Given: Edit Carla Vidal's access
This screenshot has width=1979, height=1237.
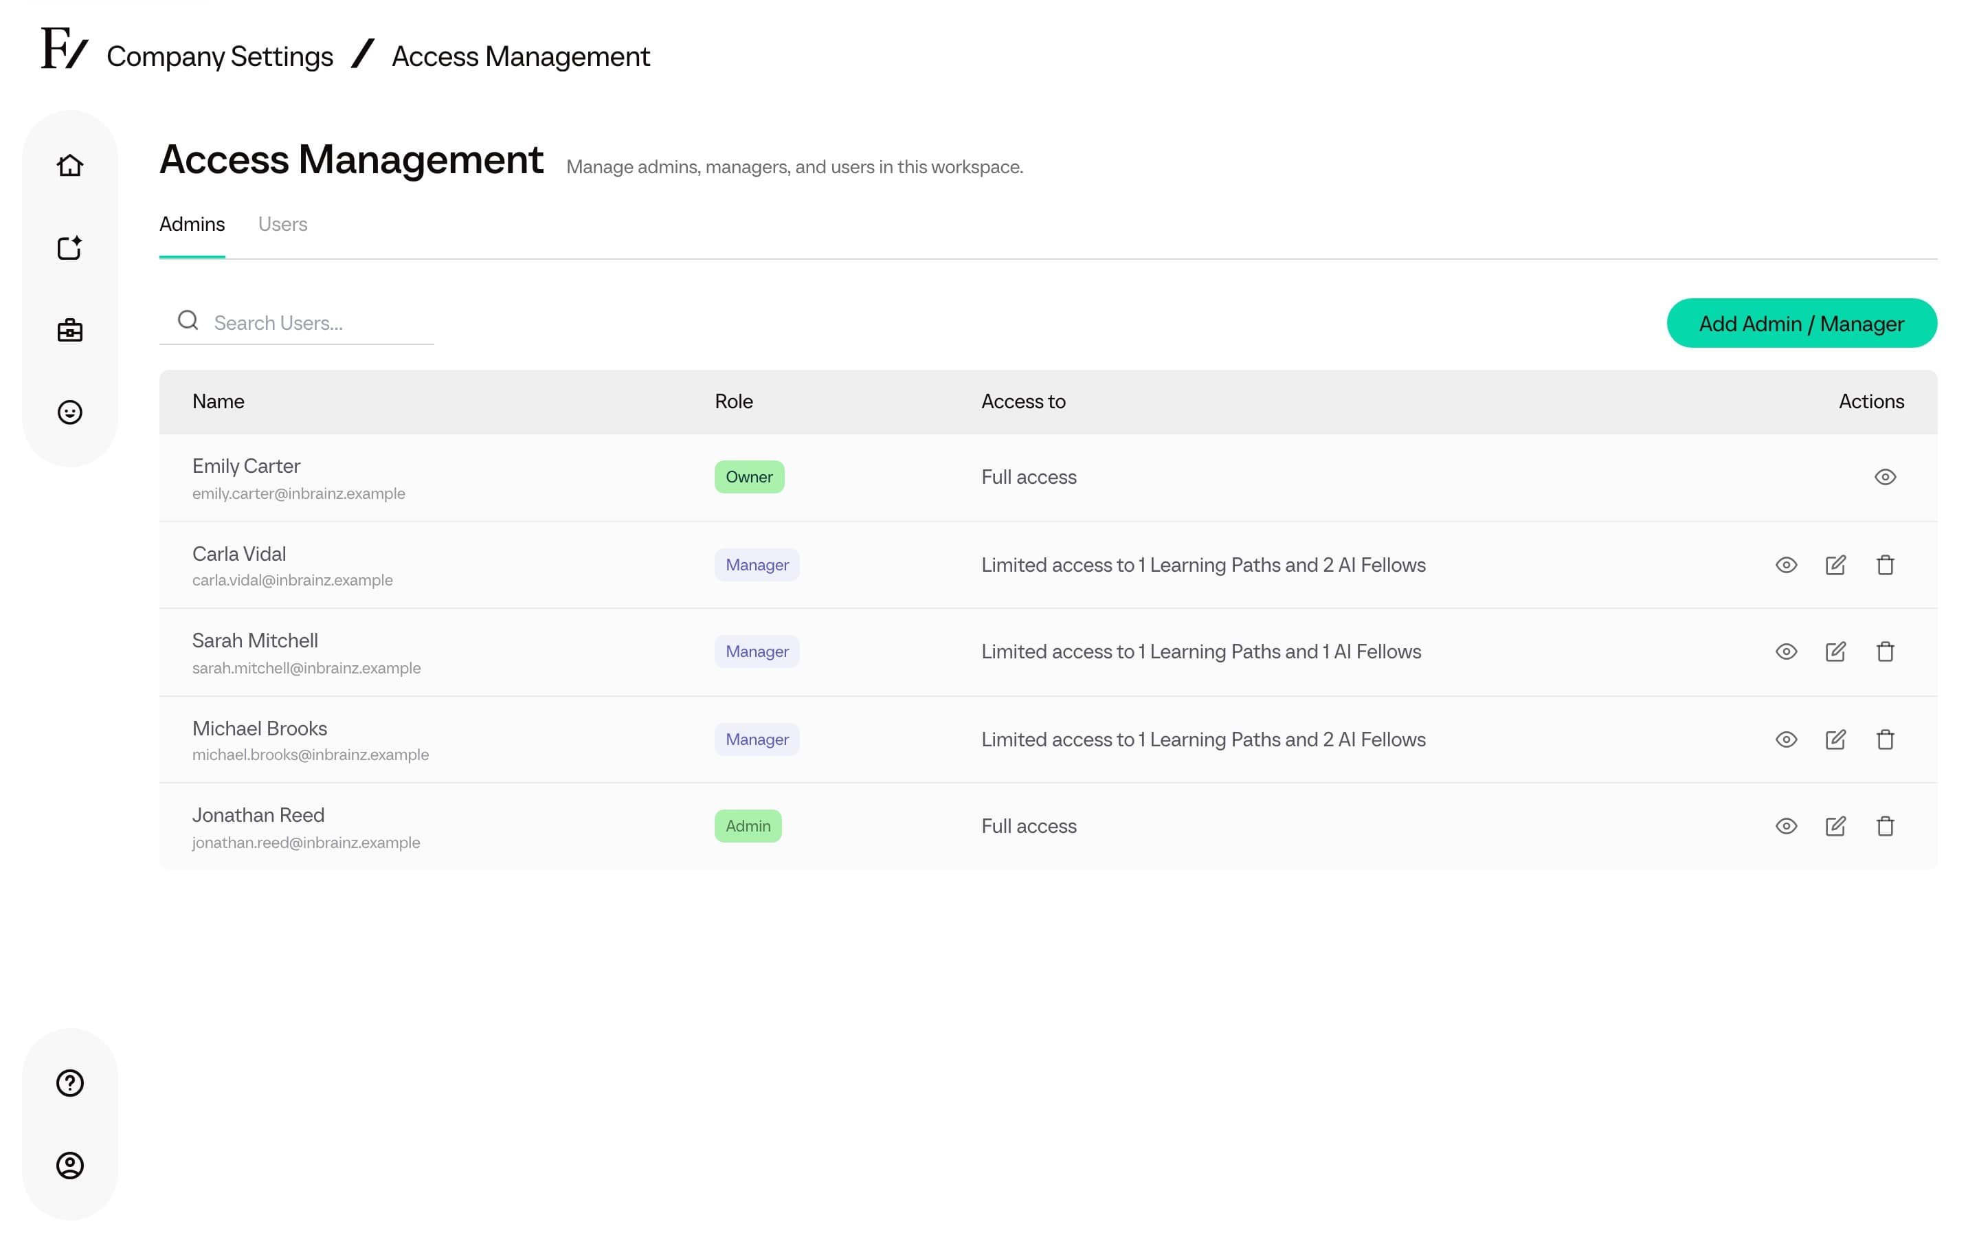Looking at the screenshot, I should pyautogui.click(x=1835, y=566).
